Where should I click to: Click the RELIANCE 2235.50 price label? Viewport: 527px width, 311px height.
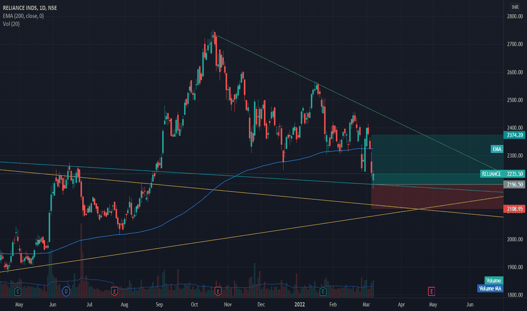click(503, 174)
